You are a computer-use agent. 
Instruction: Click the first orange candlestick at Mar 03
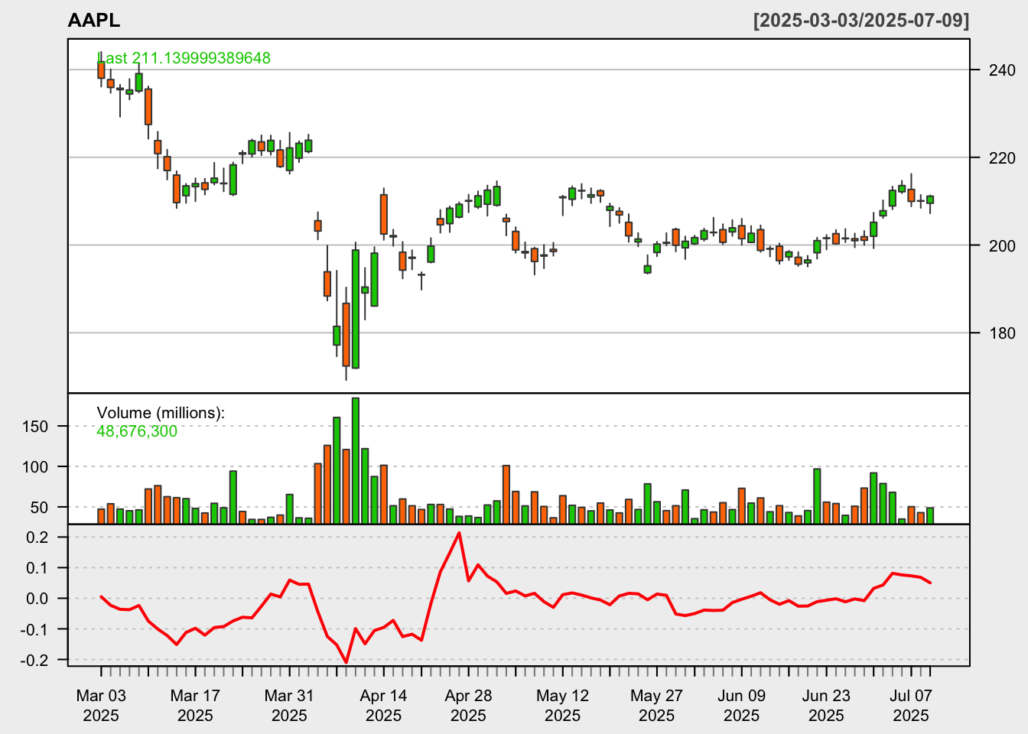point(101,70)
